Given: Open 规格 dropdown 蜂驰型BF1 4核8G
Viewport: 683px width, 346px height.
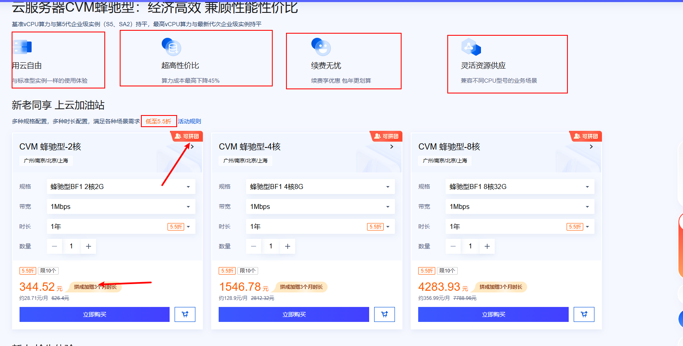Looking at the screenshot, I should point(321,186).
